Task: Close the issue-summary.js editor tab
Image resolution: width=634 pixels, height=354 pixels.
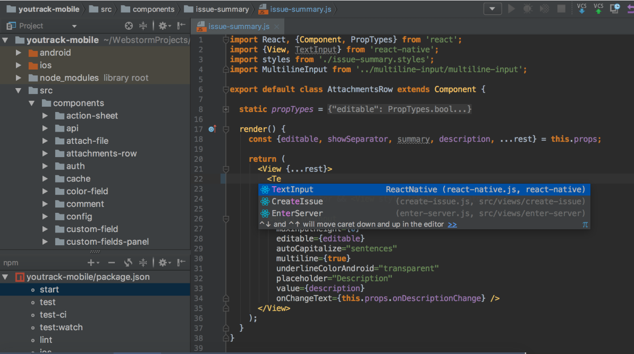Action: coord(276,27)
